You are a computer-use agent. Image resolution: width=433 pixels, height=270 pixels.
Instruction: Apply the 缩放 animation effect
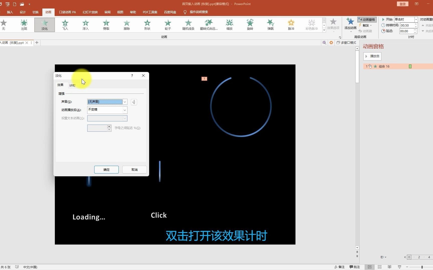coord(229,25)
